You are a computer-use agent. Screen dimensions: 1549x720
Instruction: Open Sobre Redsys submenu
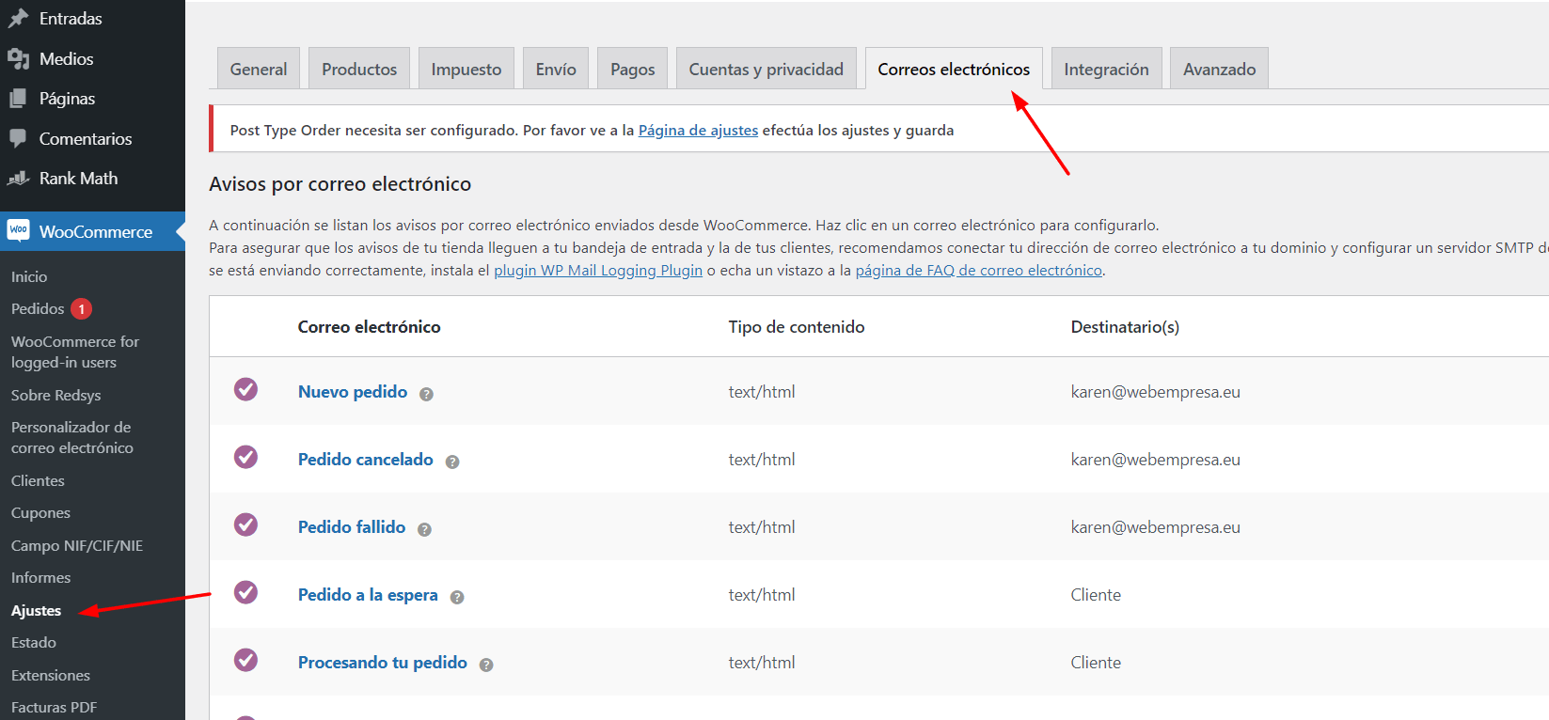coord(55,395)
